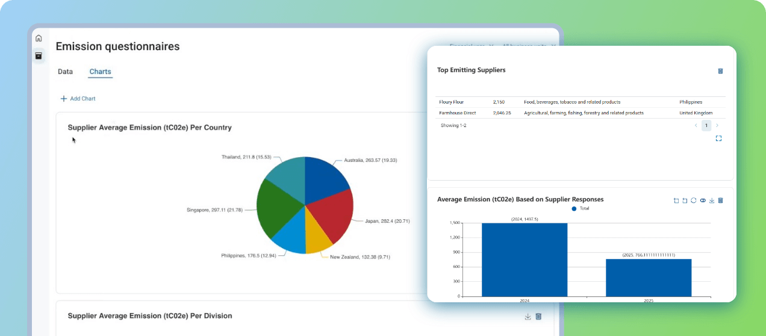Switch to the Data tab
This screenshot has width=766, height=336.
65,72
